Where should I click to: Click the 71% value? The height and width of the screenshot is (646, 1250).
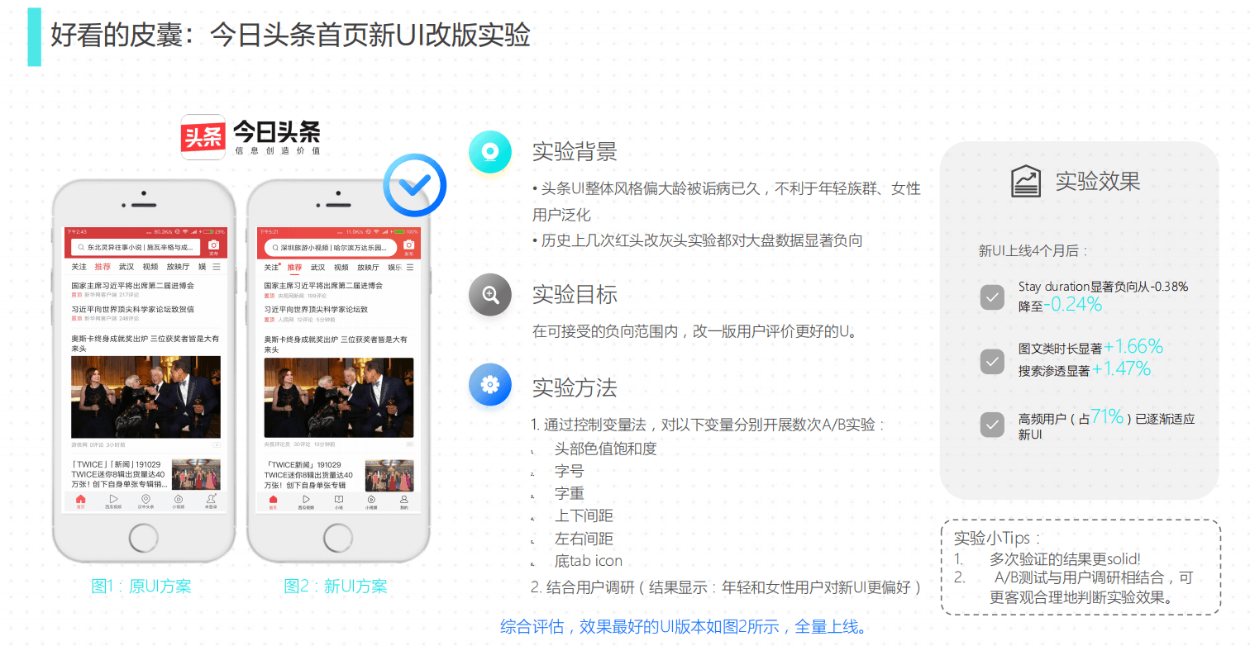pyautogui.click(x=1107, y=416)
